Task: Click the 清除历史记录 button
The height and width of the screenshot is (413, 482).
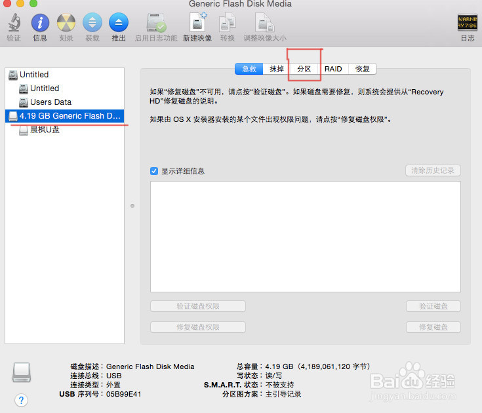Action: [x=433, y=170]
